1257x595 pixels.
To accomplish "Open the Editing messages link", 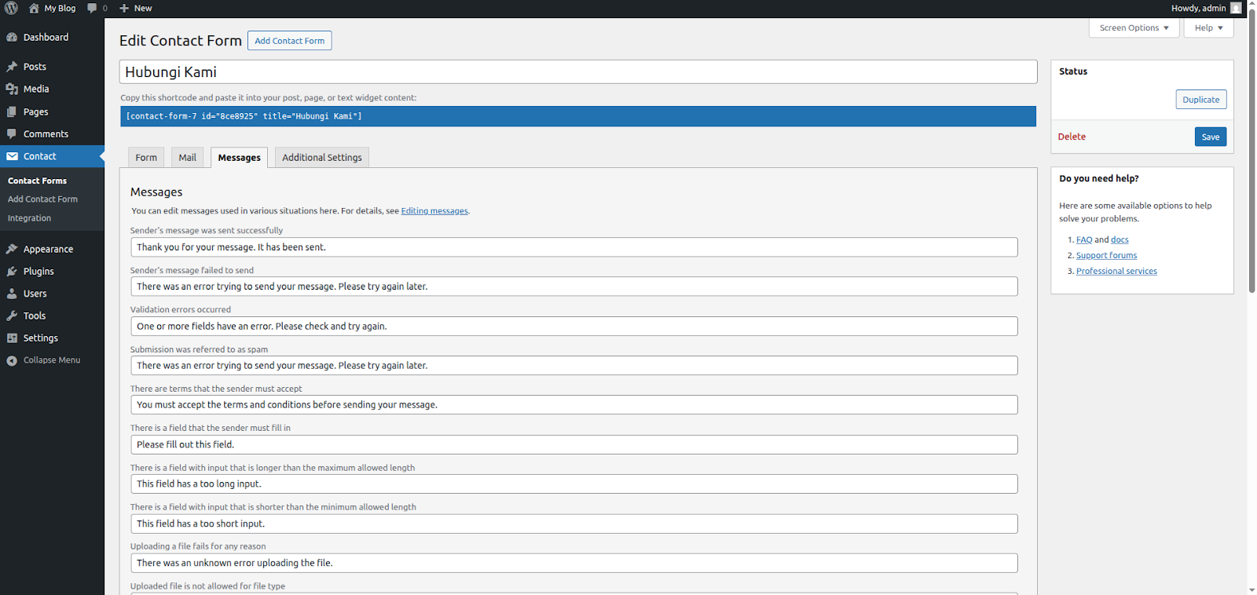I will click(x=434, y=211).
